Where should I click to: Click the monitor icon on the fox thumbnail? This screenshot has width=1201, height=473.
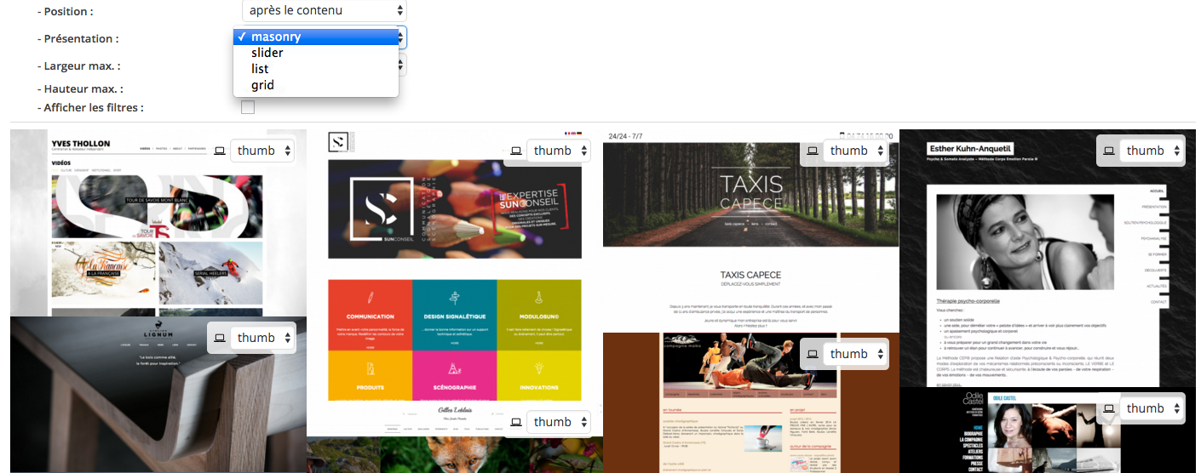[515, 423]
